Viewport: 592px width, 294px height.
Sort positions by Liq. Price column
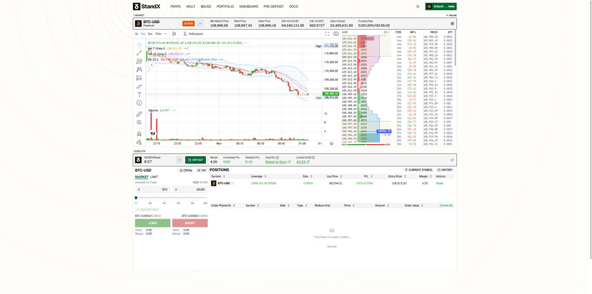pos(334,176)
